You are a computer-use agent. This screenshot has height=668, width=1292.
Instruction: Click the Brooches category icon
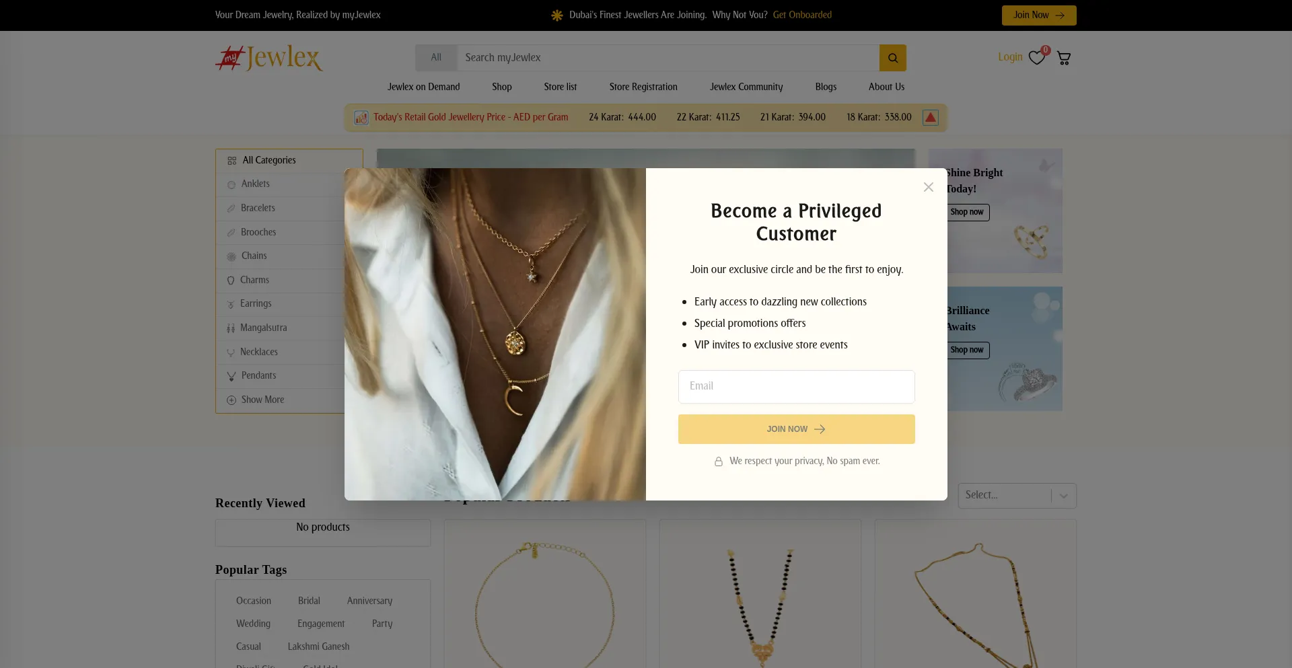[x=231, y=233]
